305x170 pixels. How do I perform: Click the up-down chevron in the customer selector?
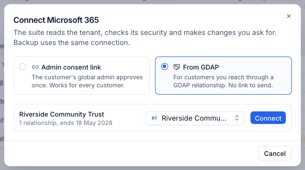click(x=237, y=118)
